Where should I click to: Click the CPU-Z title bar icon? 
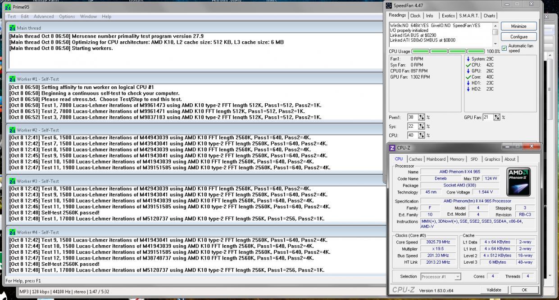pos(392,148)
